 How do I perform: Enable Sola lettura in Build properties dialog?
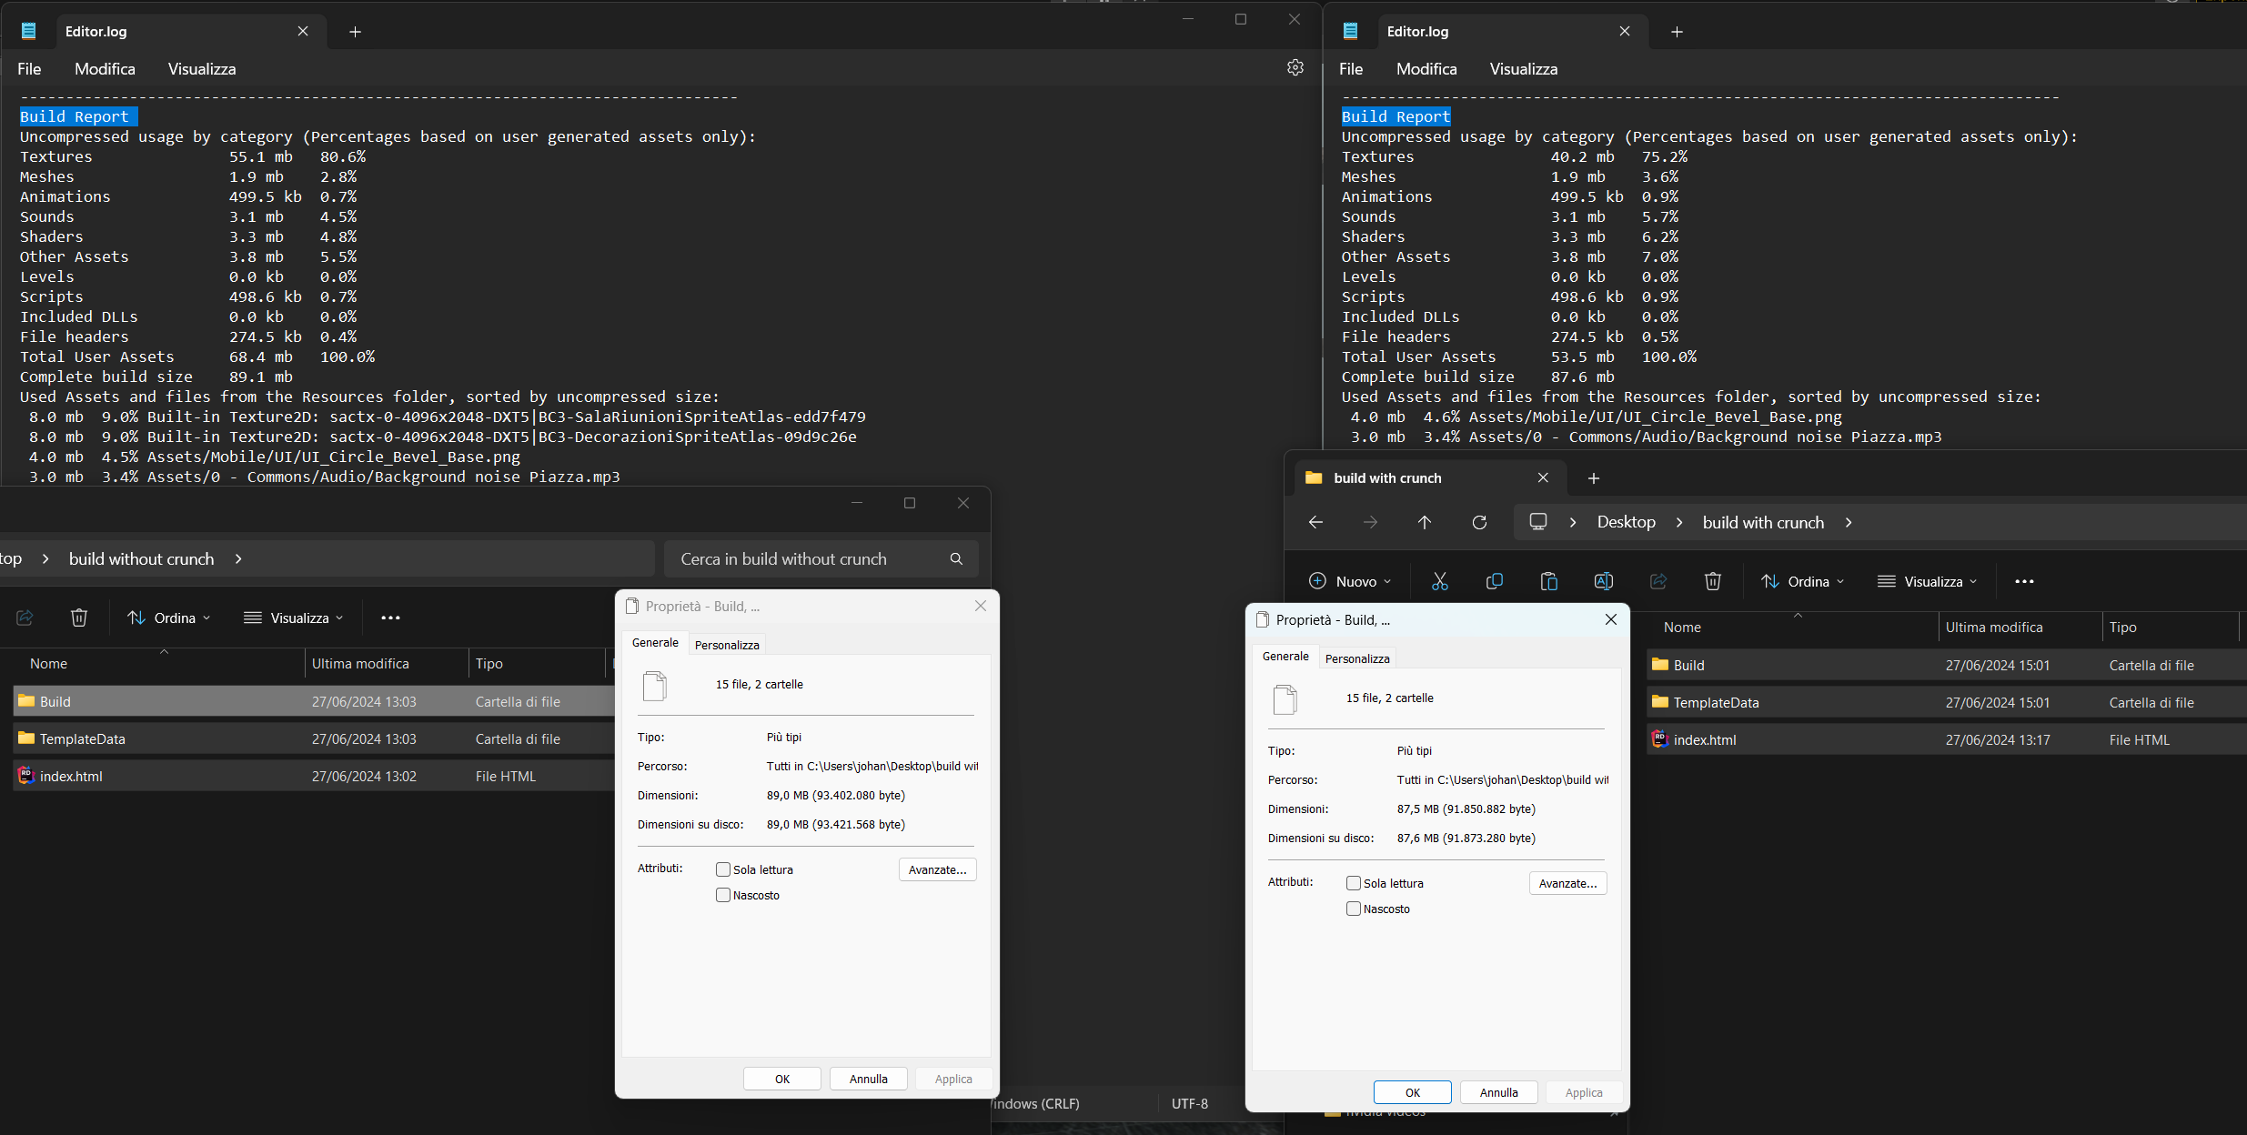[x=722, y=869]
